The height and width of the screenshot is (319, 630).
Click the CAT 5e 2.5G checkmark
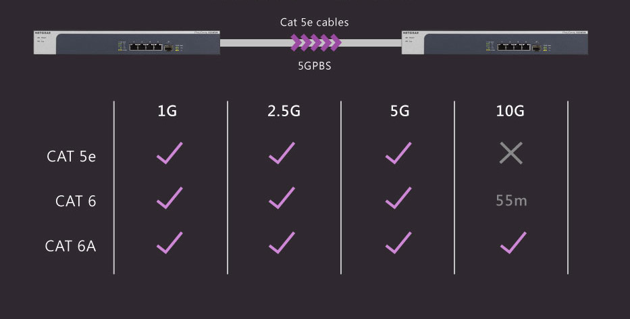[282, 153]
